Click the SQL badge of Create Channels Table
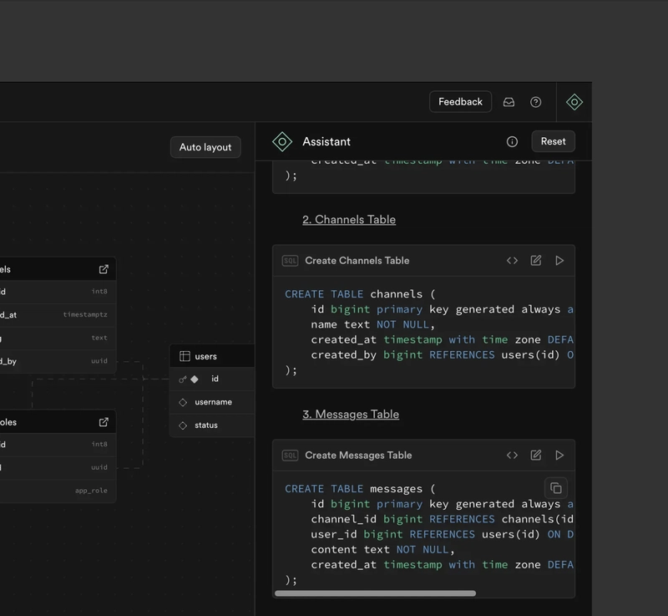Image resolution: width=668 pixels, height=616 pixels. point(290,261)
